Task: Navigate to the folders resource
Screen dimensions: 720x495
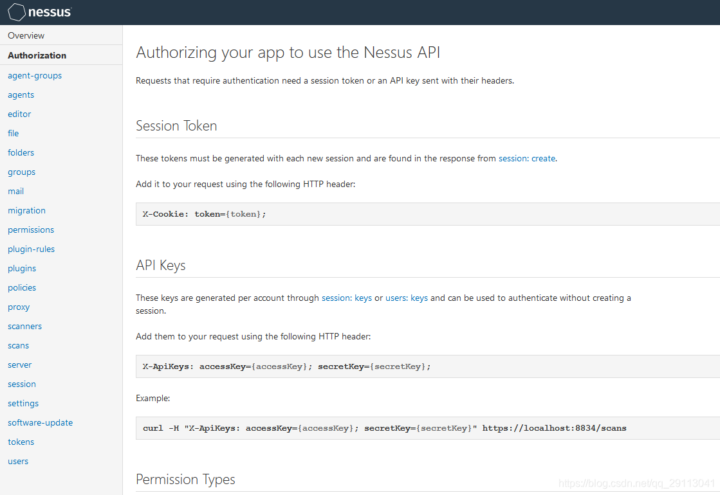Action: (21, 152)
